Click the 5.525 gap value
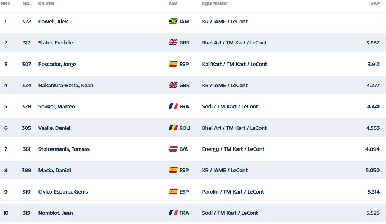Viewport: 386px width, 224px height. coord(373,213)
